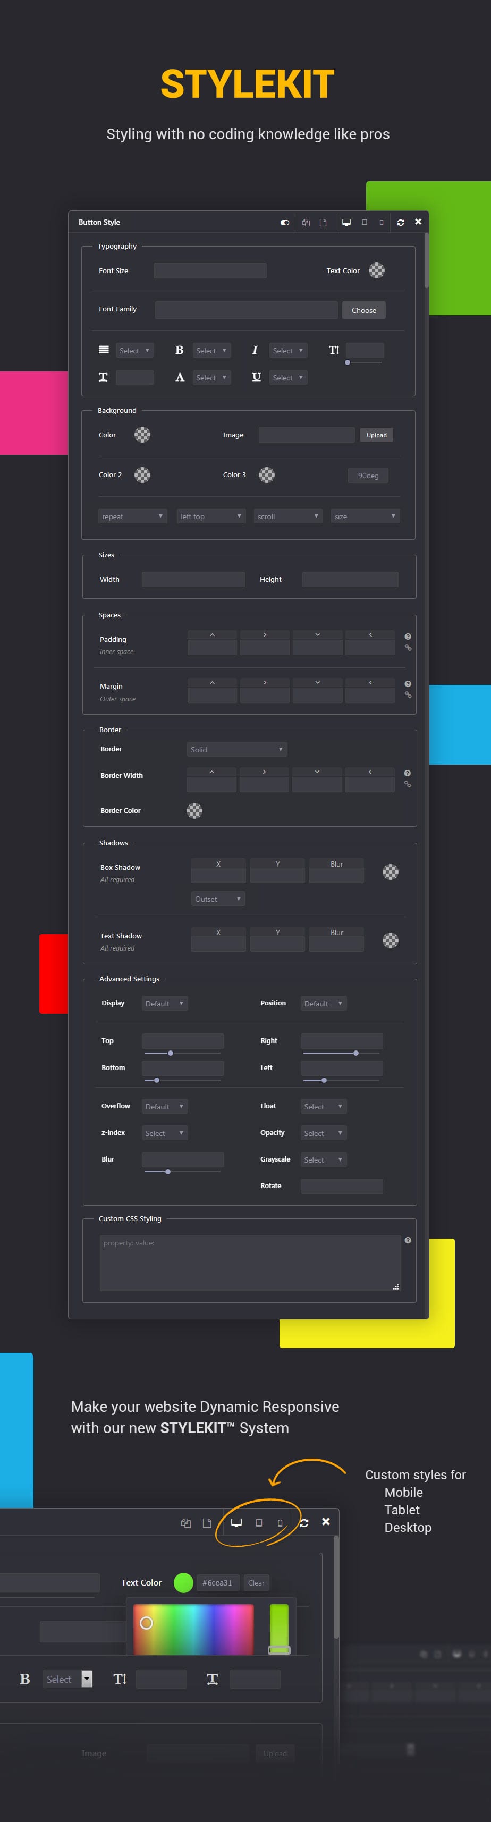Click the Margin link values icon
Image resolution: width=491 pixels, height=1822 pixels.
[408, 696]
